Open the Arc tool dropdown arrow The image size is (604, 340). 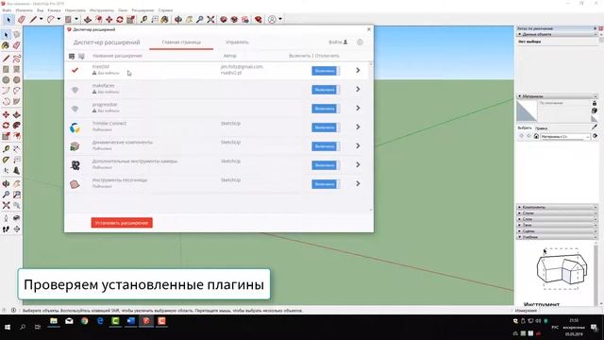tap(59, 19)
